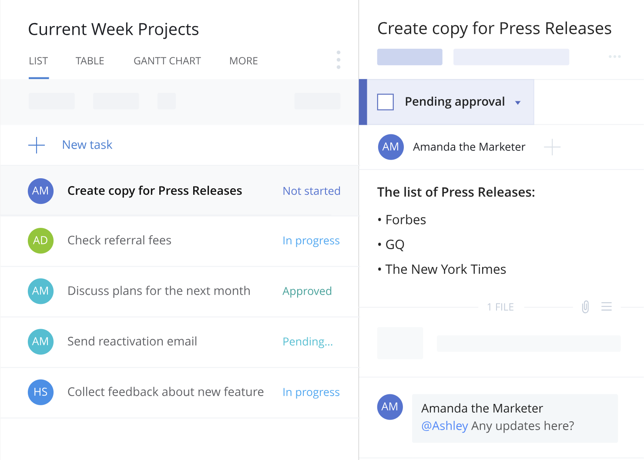Click the horizontal ellipsis in task header
The width and height of the screenshot is (644, 460).
[614, 57]
